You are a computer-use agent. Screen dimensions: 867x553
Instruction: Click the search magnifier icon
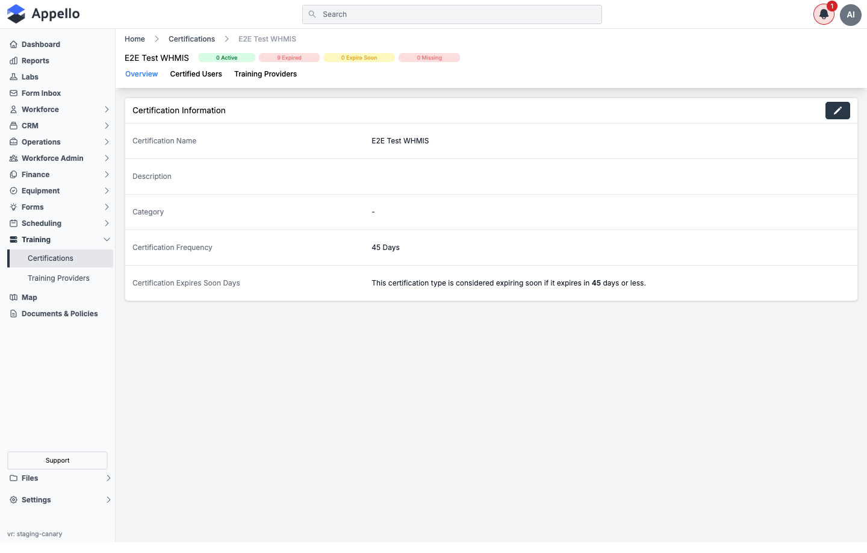[x=312, y=14]
